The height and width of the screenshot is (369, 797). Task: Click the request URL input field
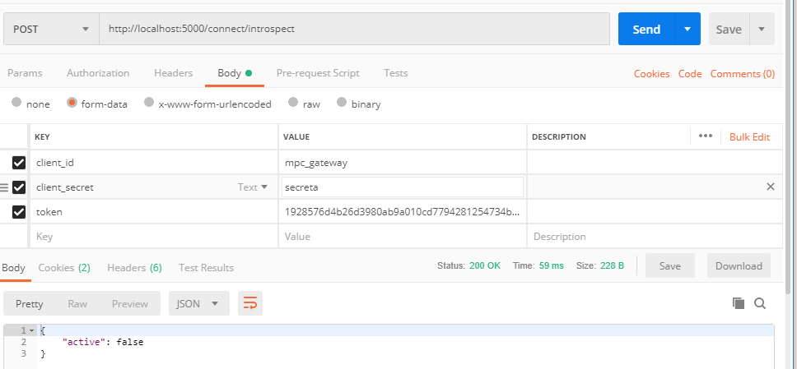pos(354,29)
